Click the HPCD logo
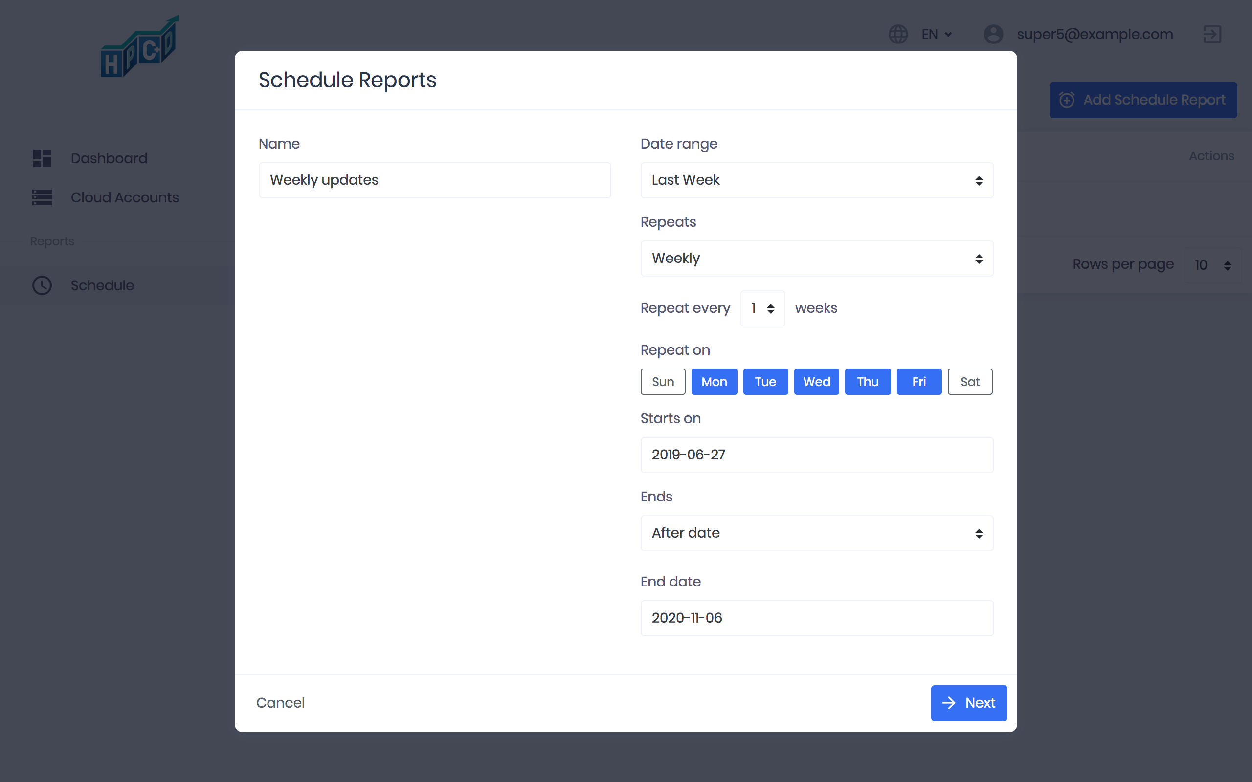1252x782 pixels. click(x=140, y=47)
